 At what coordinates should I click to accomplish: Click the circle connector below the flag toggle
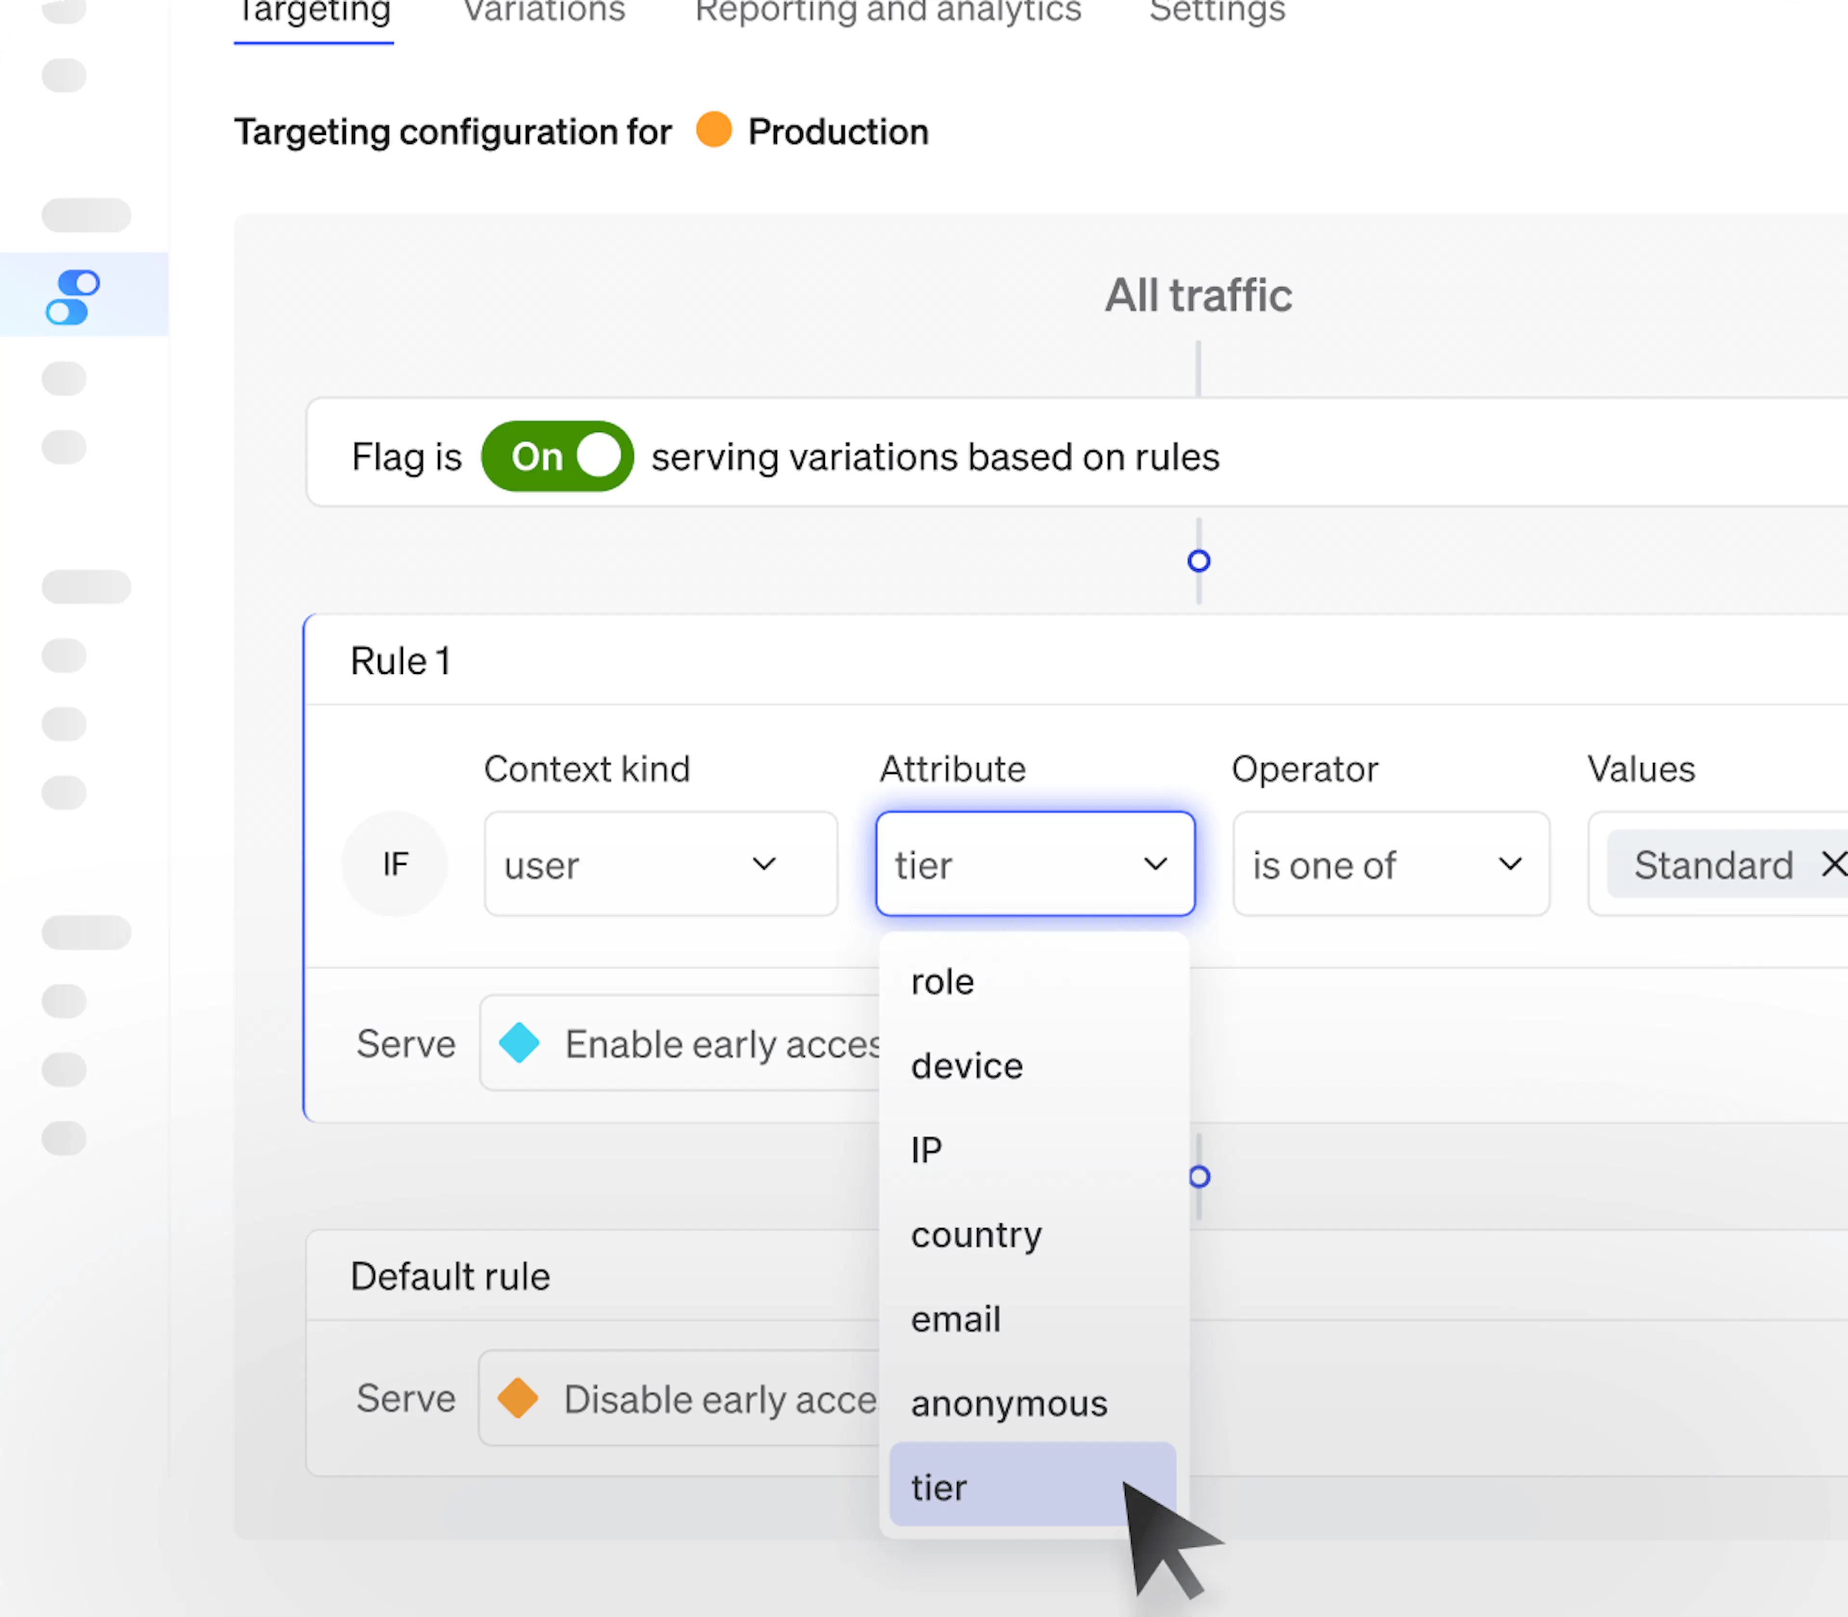coord(1198,561)
